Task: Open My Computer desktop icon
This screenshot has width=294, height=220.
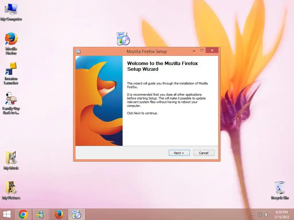Action: pos(11,11)
